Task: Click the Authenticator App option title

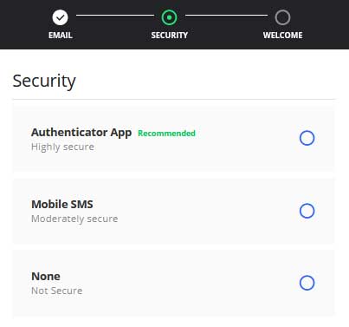Action: click(x=81, y=133)
